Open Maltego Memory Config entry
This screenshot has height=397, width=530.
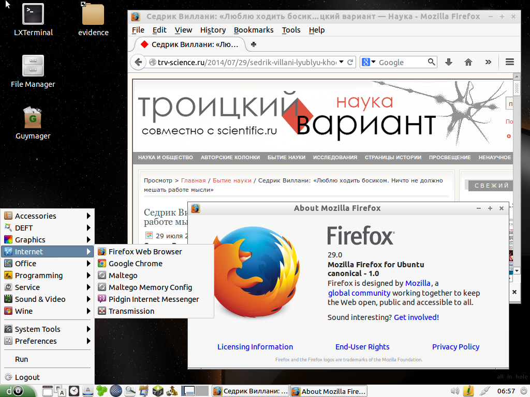pos(154,287)
